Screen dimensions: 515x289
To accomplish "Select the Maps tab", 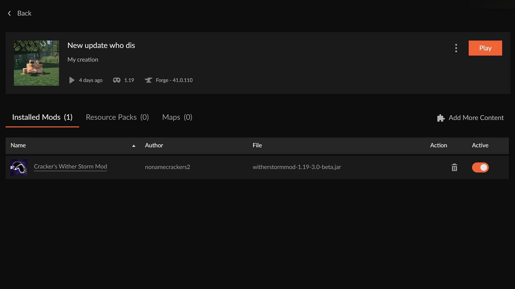I will [177, 117].
